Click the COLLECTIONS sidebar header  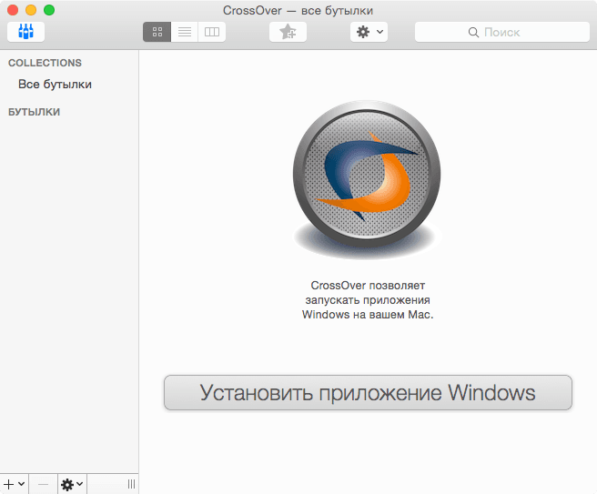pos(45,63)
